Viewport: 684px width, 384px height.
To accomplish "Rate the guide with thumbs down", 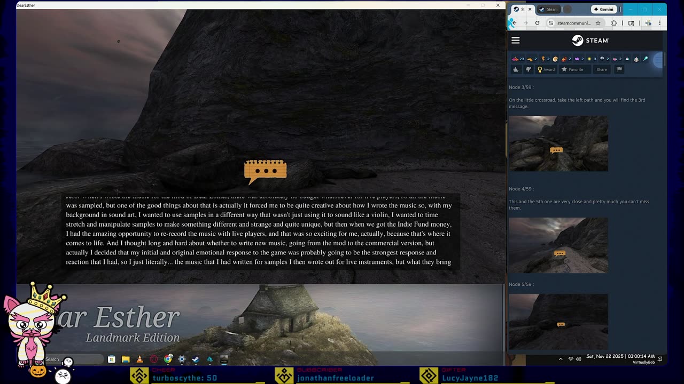I will click(528, 69).
